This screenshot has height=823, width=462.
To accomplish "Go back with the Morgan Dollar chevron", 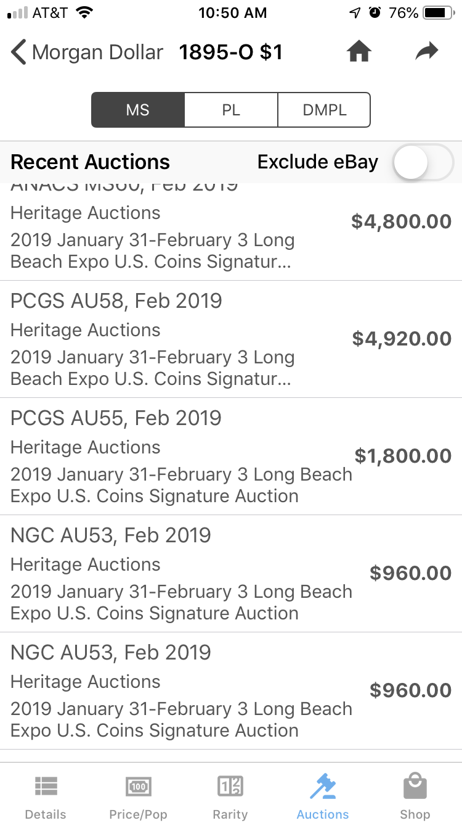I will 18,52.
